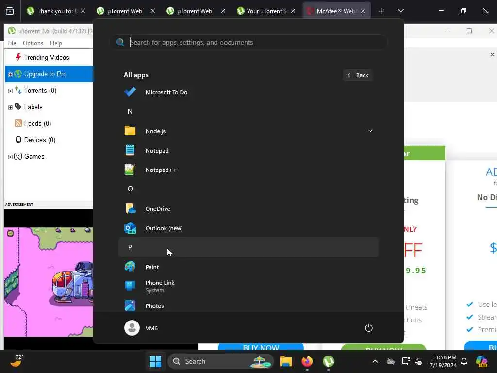Screen dimensions: 497x373
Task: Open the power options icon
Action: (369, 328)
